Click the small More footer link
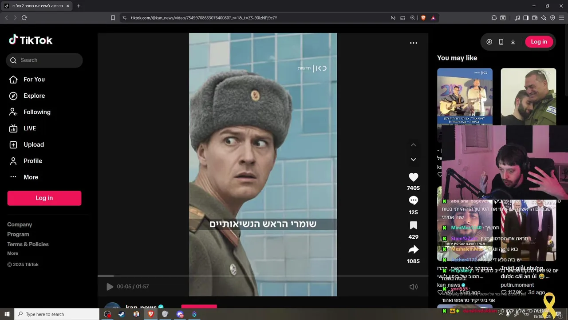This screenshot has height=320, width=568. [12, 253]
